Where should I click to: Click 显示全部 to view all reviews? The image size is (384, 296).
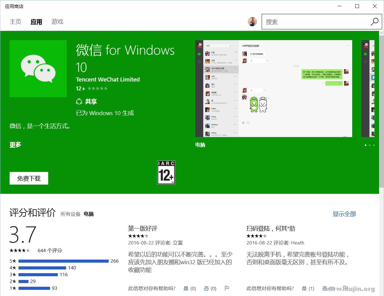pos(344,214)
